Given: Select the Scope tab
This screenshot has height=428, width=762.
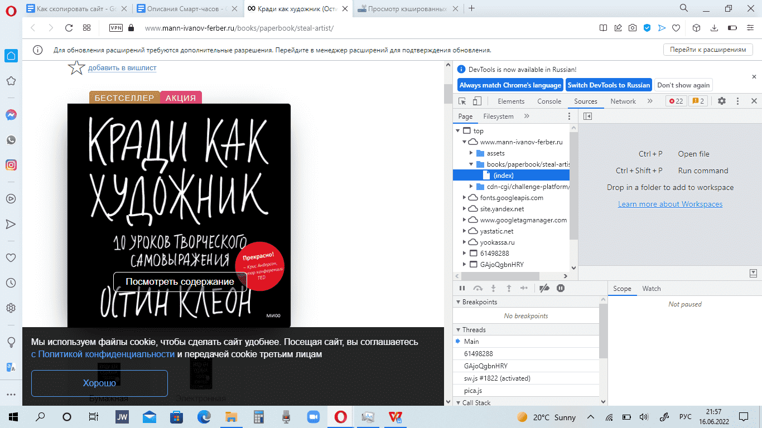Looking at the screenshot, I should (622, 289).
